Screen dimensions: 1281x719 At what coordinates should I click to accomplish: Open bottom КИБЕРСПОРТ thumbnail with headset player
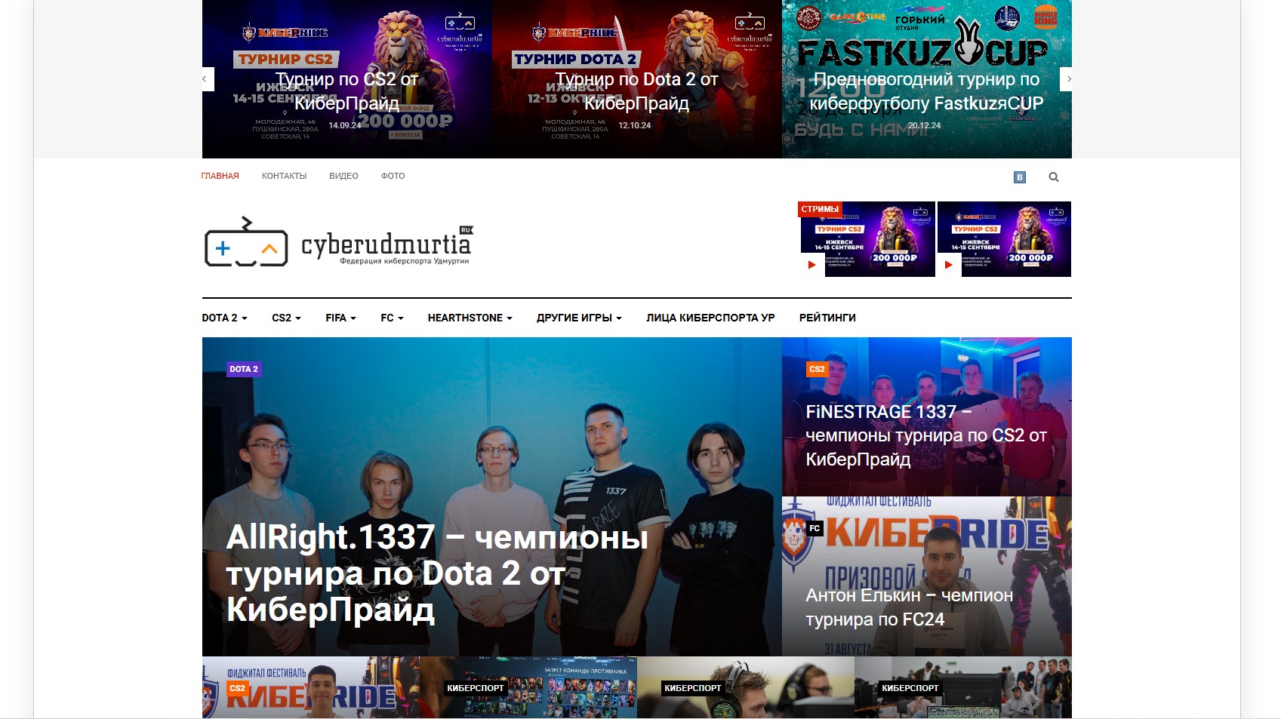(x=746, y=687)
